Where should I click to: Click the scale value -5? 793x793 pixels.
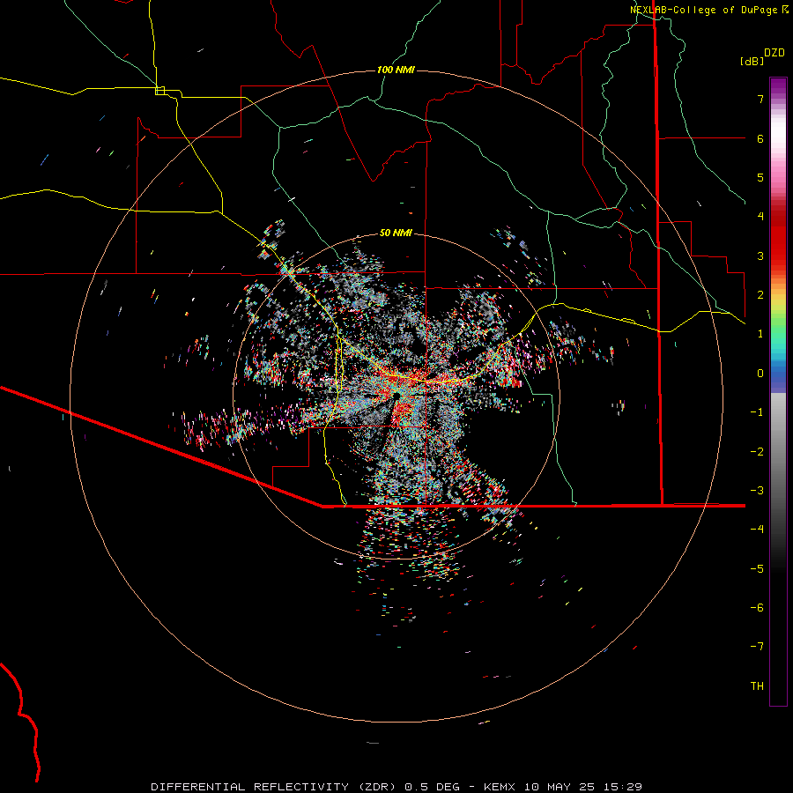757,569
